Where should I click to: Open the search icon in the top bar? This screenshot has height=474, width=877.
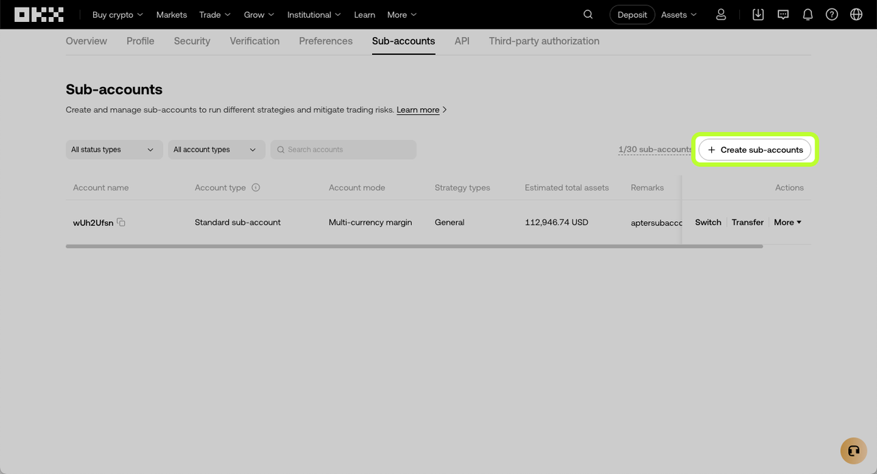588,14
